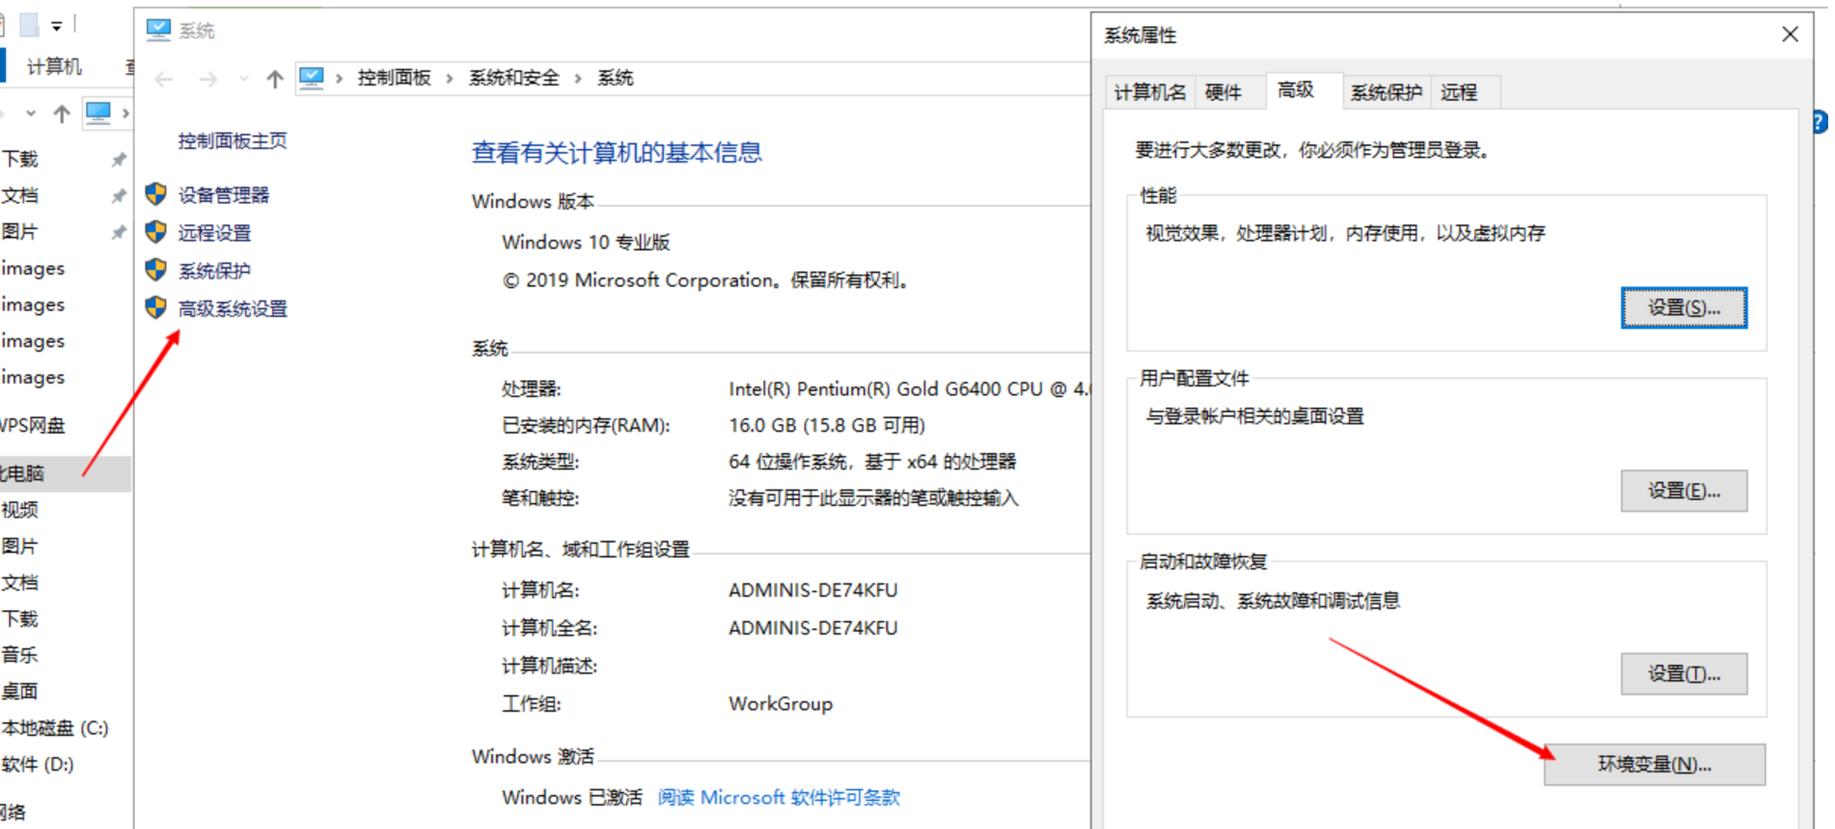Viewport: 1835px width, 829px height.
Task: Select WPS网盘 in Explorer sidebar
Action: [x=33, y=425]
